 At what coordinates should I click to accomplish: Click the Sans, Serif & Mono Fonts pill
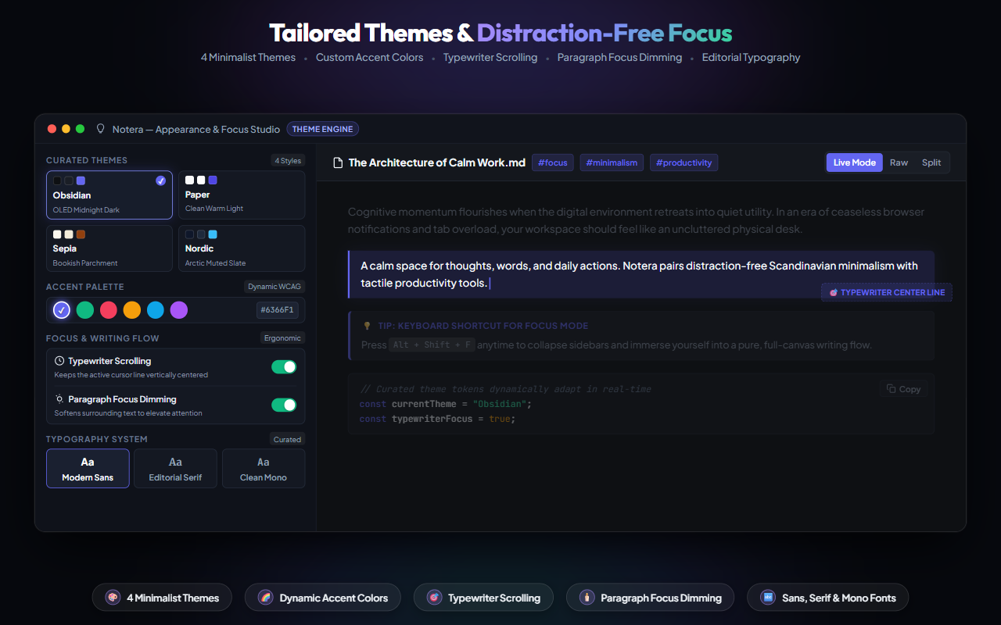click(x=828, y=598)
